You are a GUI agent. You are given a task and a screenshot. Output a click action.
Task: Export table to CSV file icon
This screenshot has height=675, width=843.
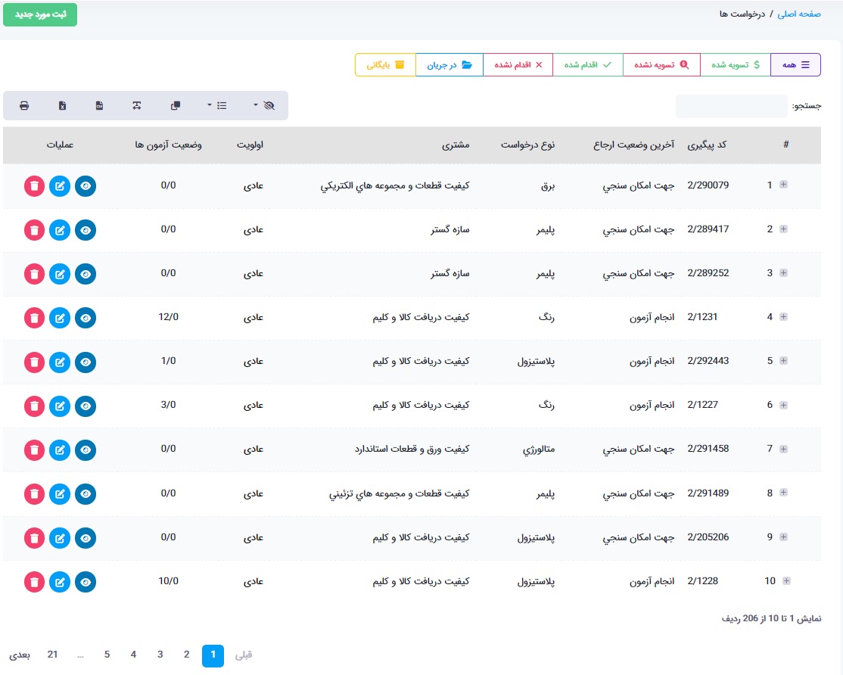[x=99, y=106]
